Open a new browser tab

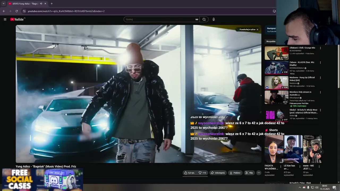(52, 4)
